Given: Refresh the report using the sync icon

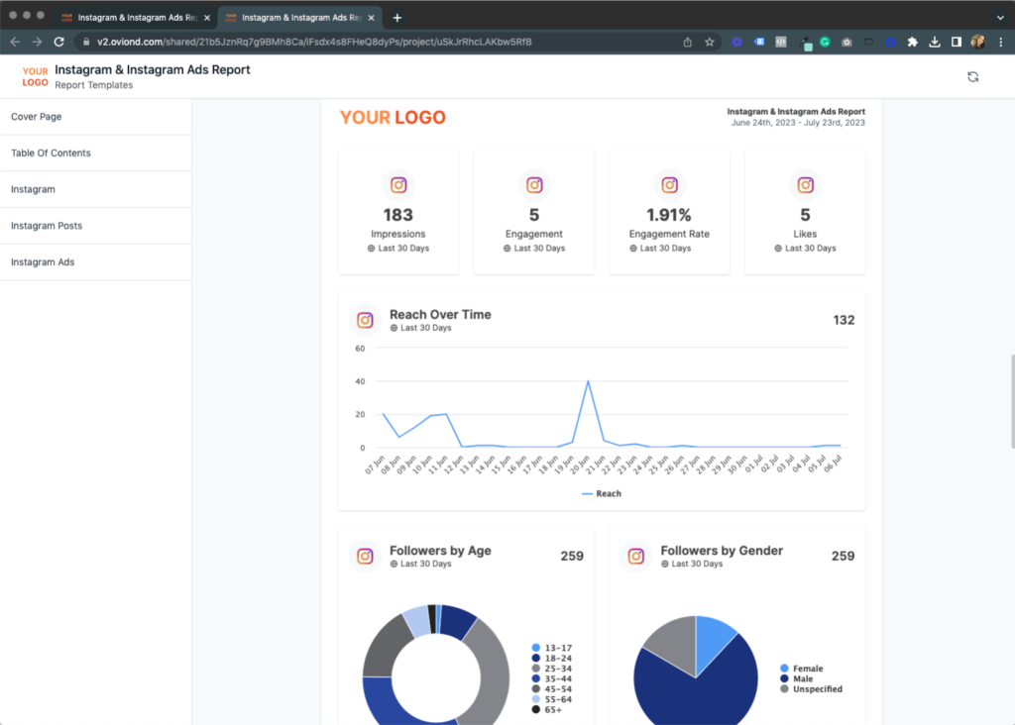Looking at the screenshot, I should pos(973,77).
